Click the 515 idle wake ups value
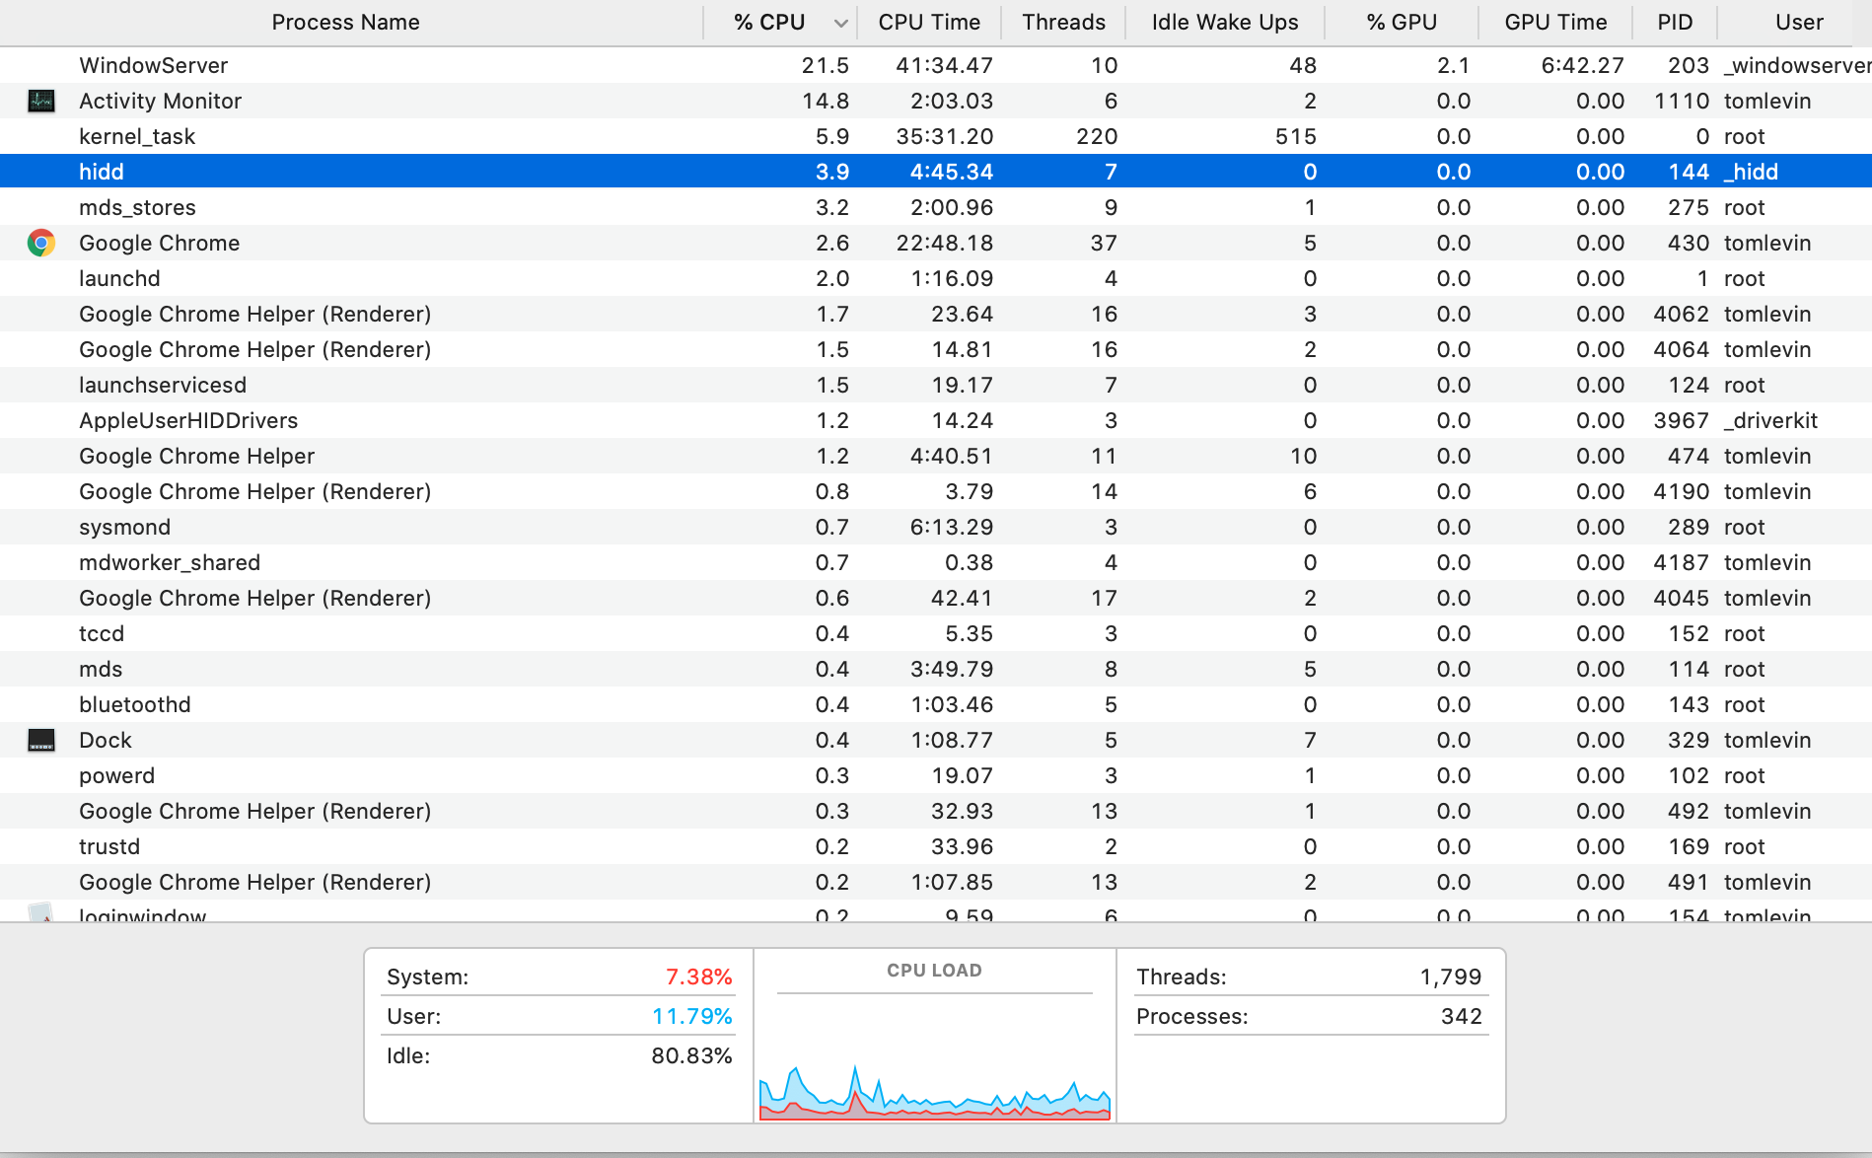 click(x=1296, y=136)
